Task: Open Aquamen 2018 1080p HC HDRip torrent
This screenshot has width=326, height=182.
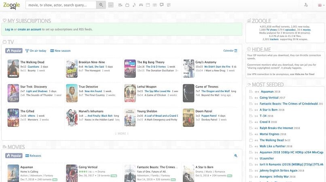Action: (291, 152)
